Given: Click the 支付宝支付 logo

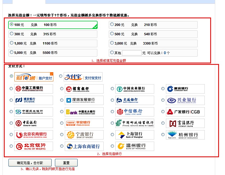Looking at the screenshot, I should [x=83, y=77].
